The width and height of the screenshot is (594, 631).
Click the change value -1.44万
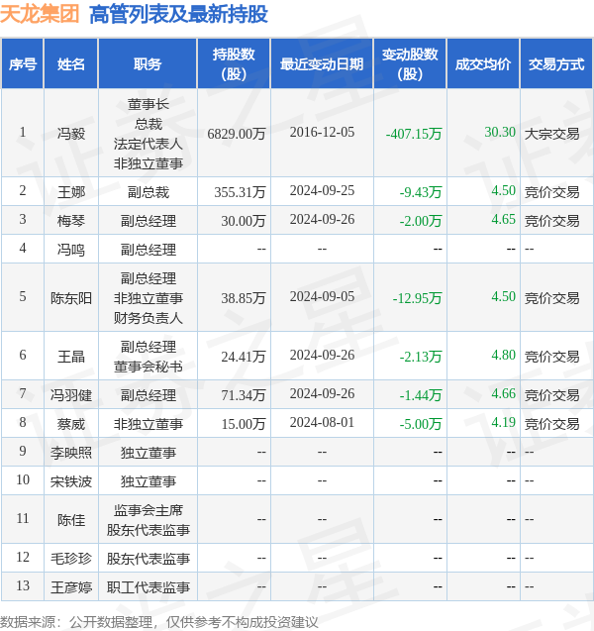(421, 395)
